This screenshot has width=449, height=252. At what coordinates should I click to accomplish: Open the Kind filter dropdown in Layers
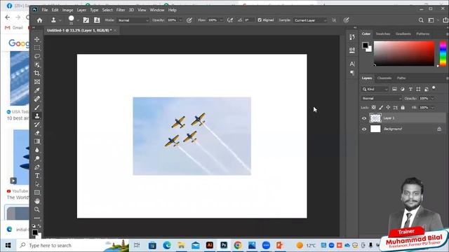point(375,89)
